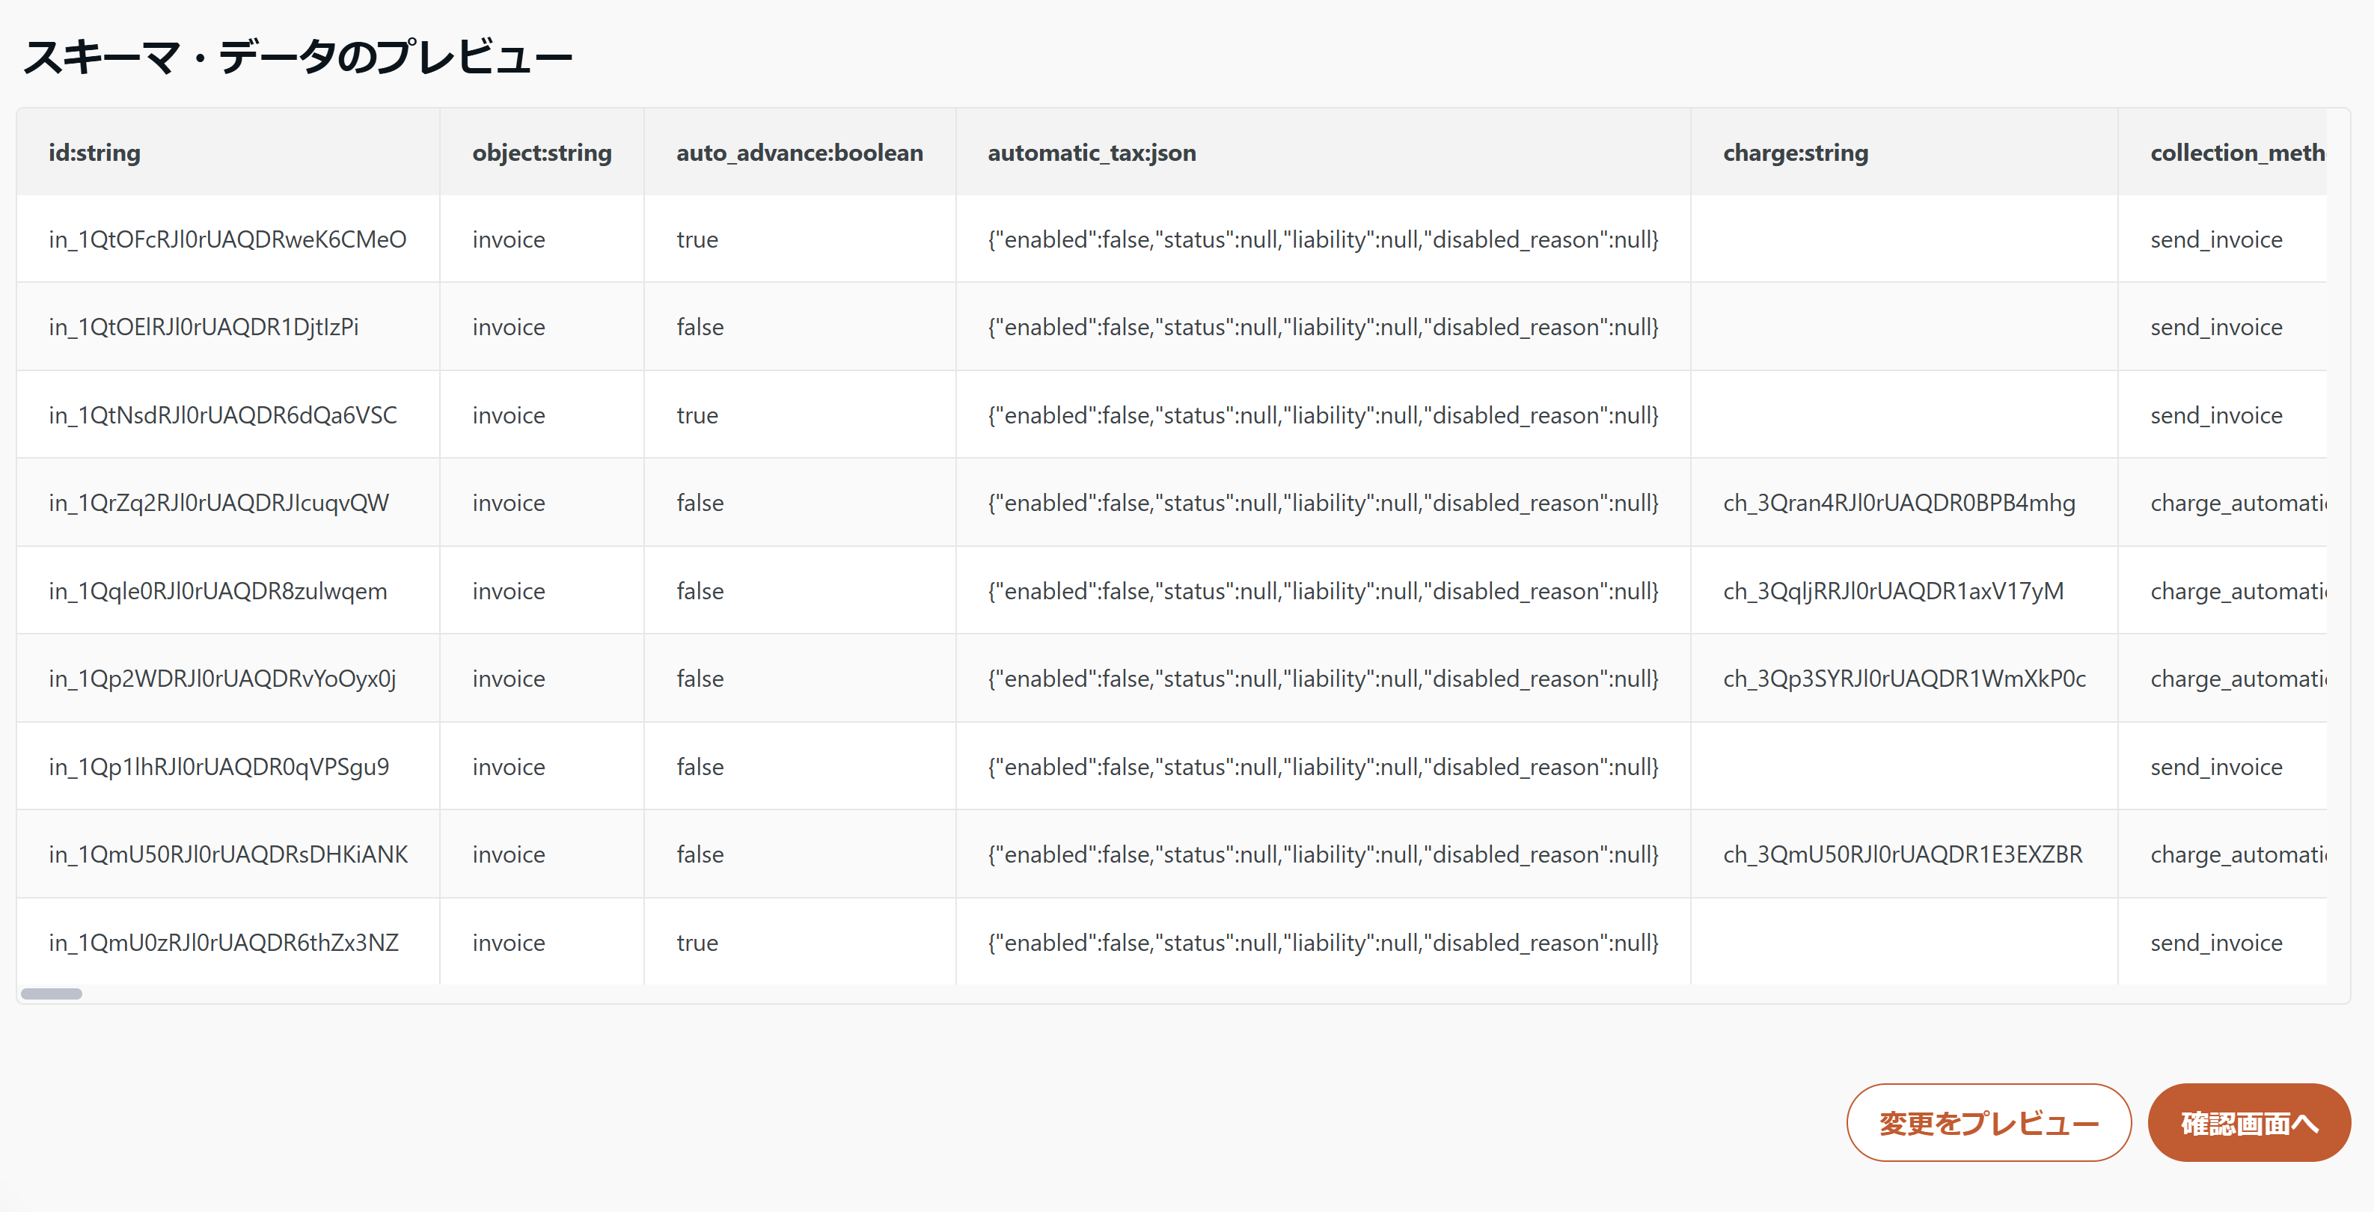Click invoice id in_1QmU0zRJl0rUAQDR6thZx3NZ

click(223, 943)
